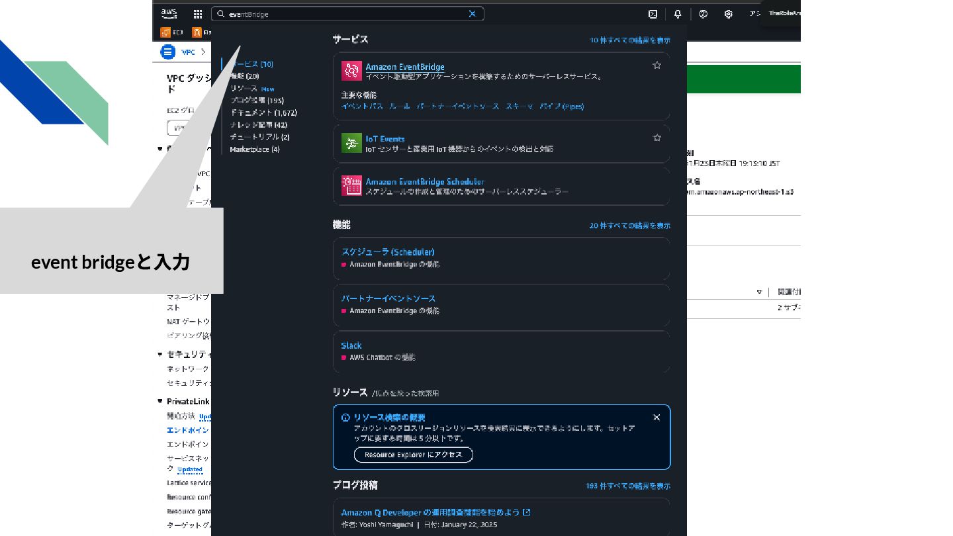Open the ルール feature link
This screenshot has height=536, width=953.
[x=400, y=106]
